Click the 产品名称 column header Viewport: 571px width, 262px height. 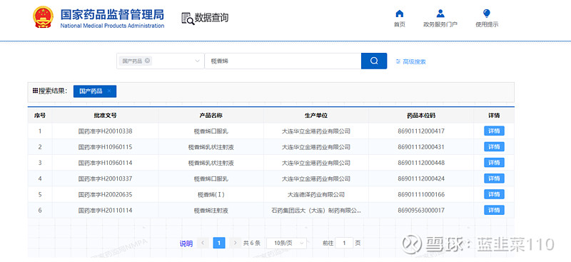click(x=211, y=116)
